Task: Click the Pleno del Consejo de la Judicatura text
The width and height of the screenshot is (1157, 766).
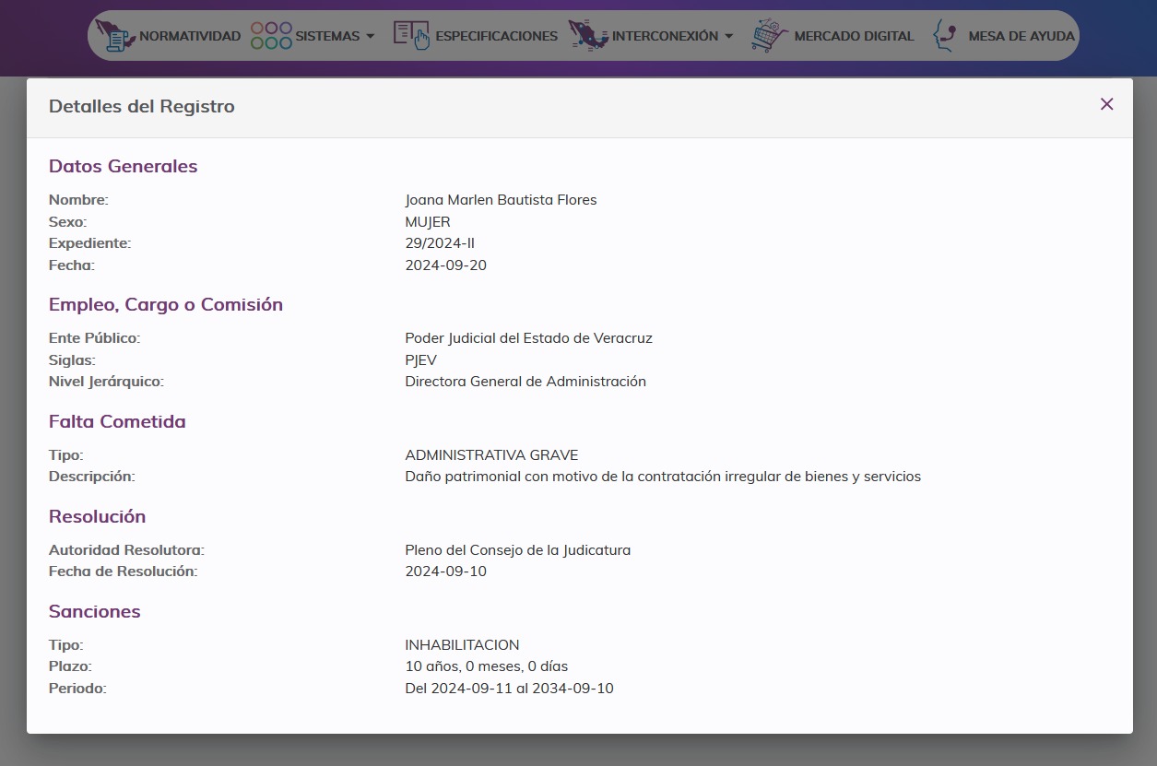Action: tap(517, 550)
